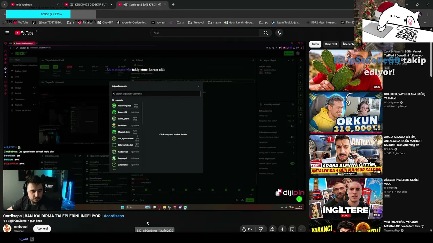Switch to KENDİMİZE DEDEKTİF TUT tab
This screenshot has height=243, width=433.
click(x=89, y=5)
